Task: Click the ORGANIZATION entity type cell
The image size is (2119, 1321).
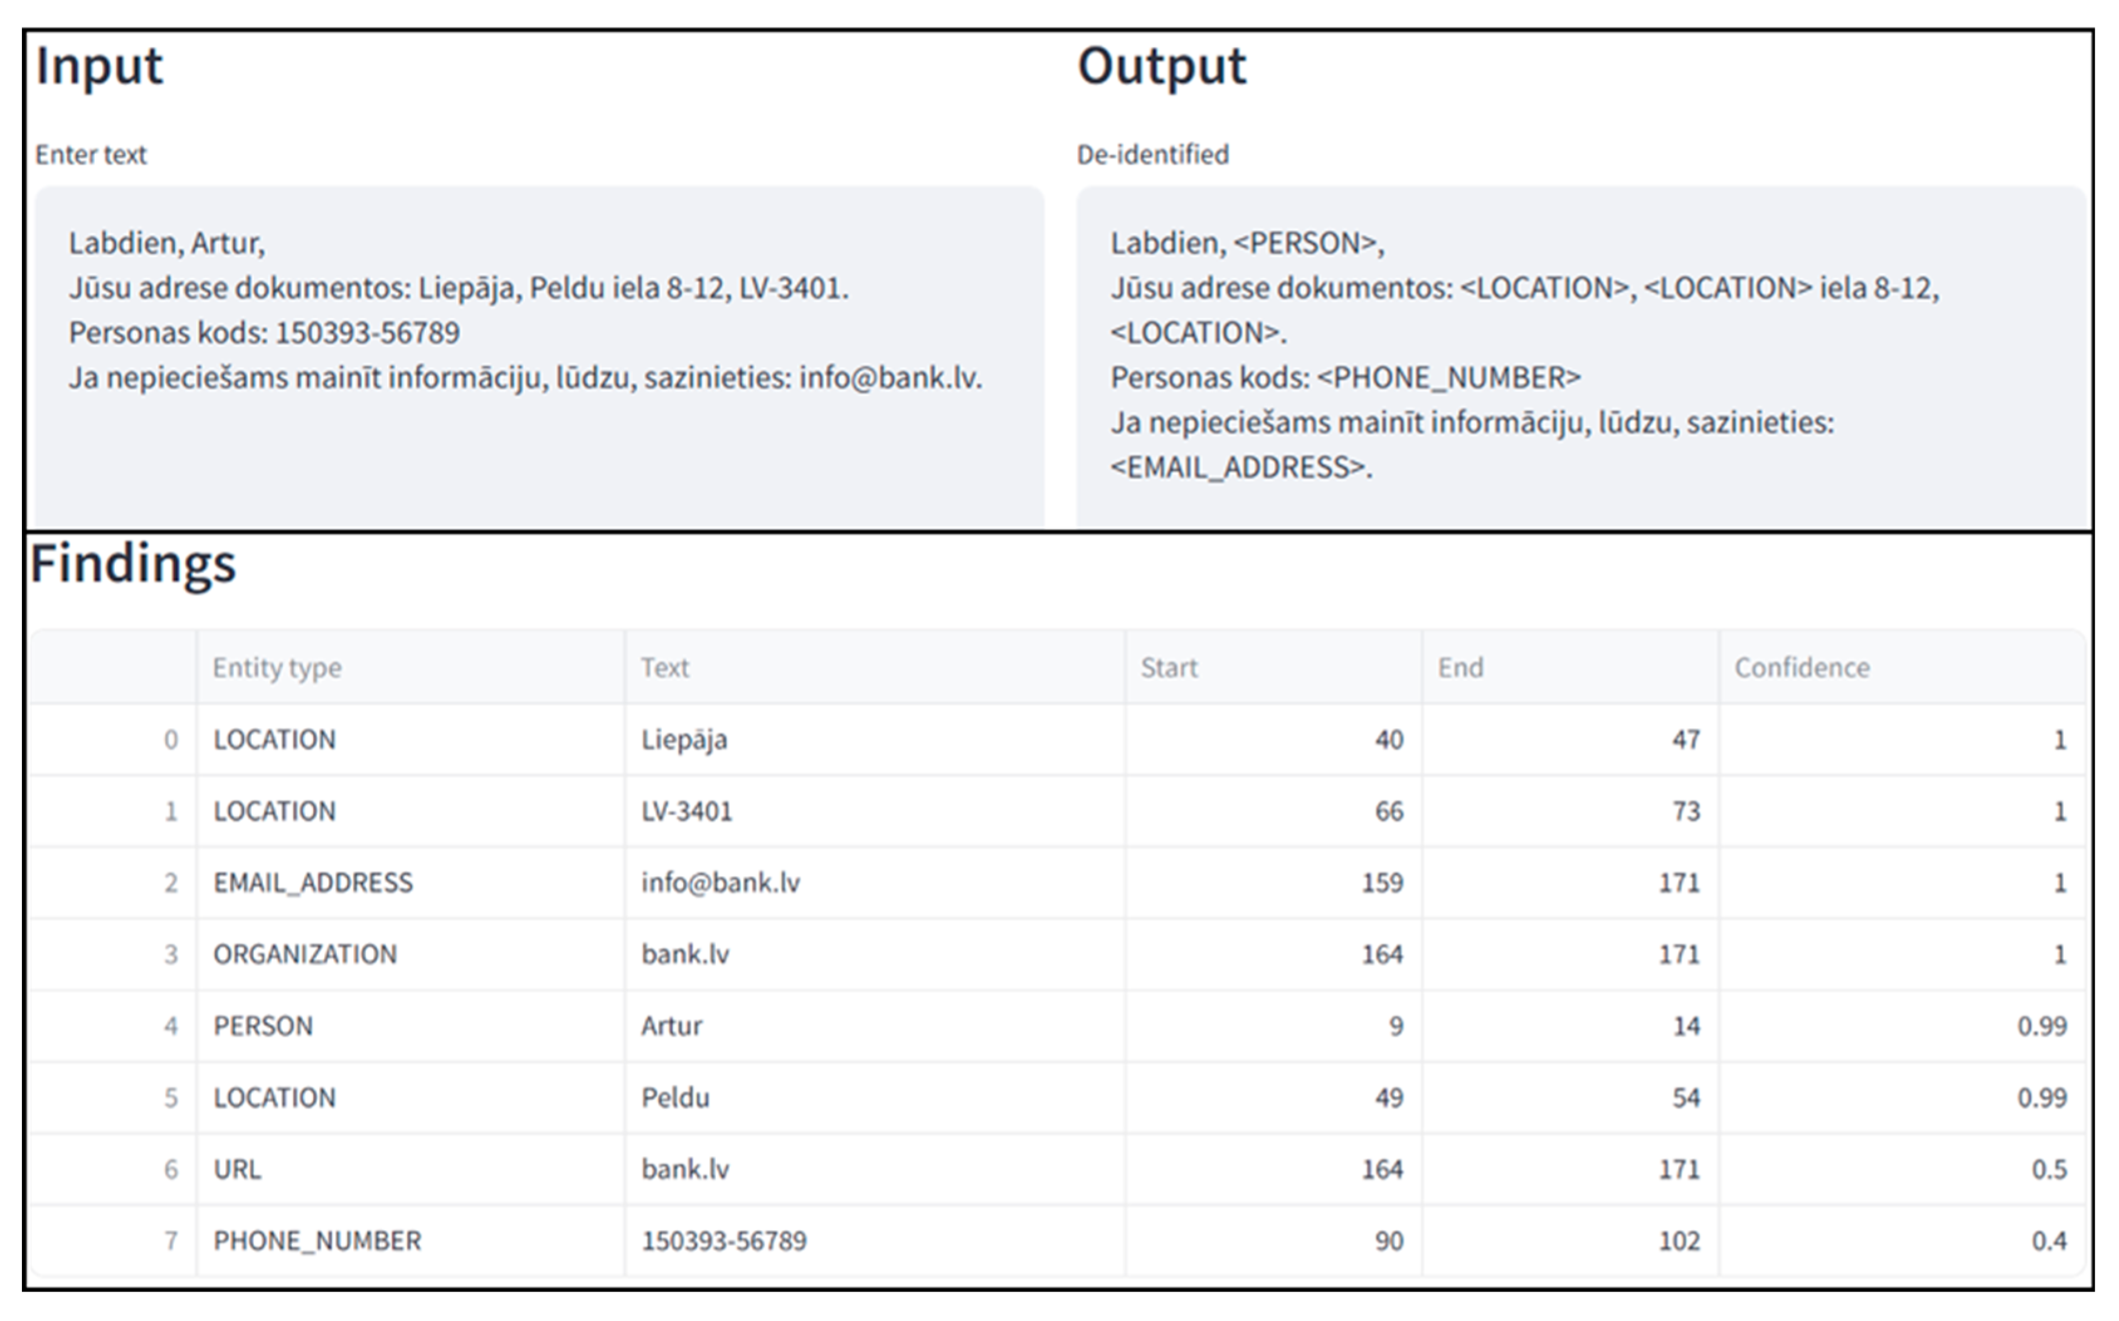Action: tap(410, 955)
